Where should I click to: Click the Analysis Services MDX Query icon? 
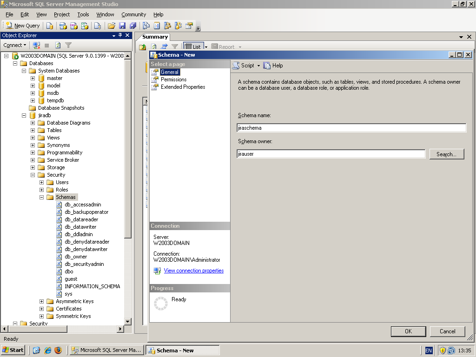(63, 26)
